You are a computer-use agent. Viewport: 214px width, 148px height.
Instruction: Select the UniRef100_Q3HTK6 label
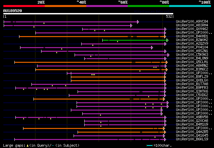[192, 92]
